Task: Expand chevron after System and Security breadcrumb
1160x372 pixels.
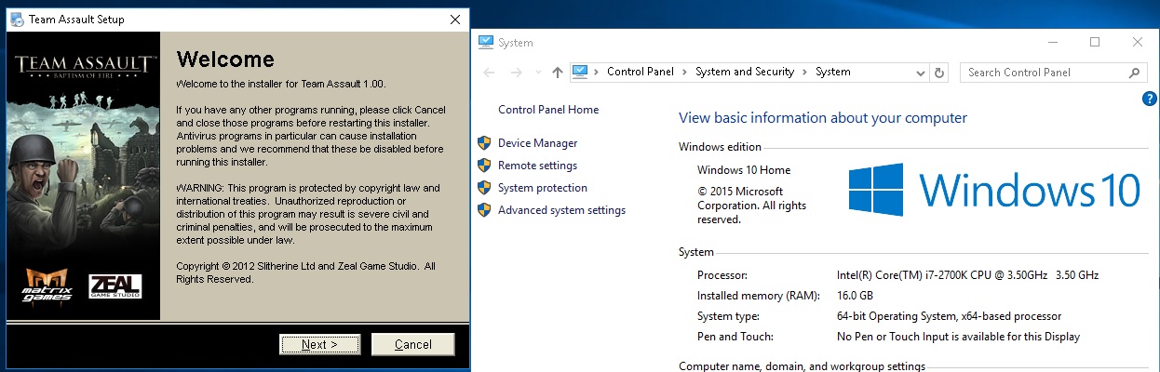Action: coord(805,72)
